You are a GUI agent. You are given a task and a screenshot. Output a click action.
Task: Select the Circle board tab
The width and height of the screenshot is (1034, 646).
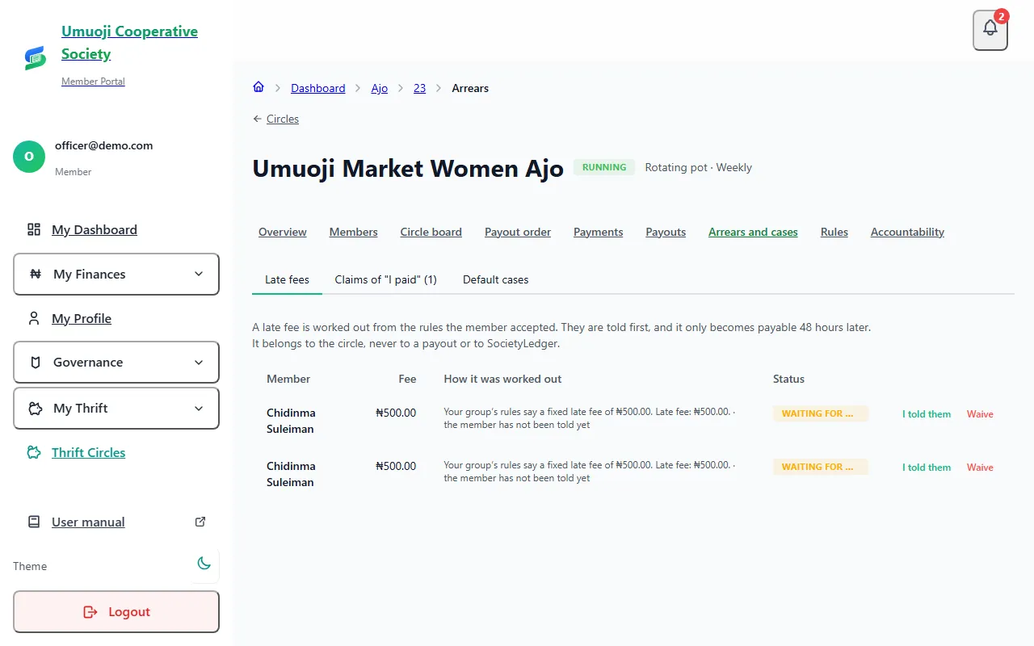tap(431, 232)
